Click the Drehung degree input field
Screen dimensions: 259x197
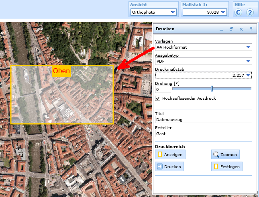(163, 89)
